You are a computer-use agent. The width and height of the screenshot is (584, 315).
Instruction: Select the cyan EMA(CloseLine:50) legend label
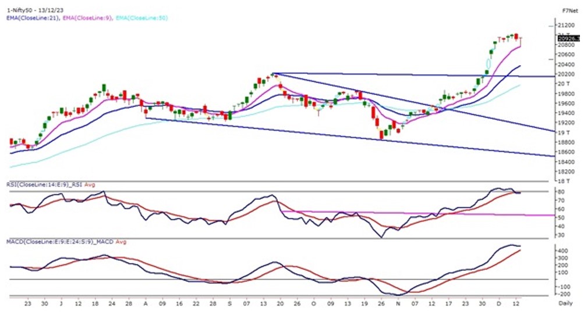[142, 18]
